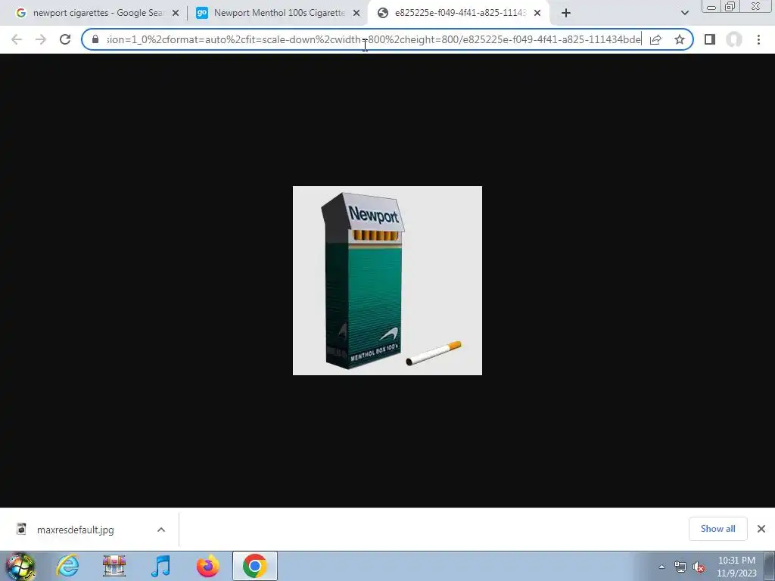The width and height of the screenshot is (775, 581).
Task: Select Chrome in the taskbar
Action: click(x=254, y=566)
